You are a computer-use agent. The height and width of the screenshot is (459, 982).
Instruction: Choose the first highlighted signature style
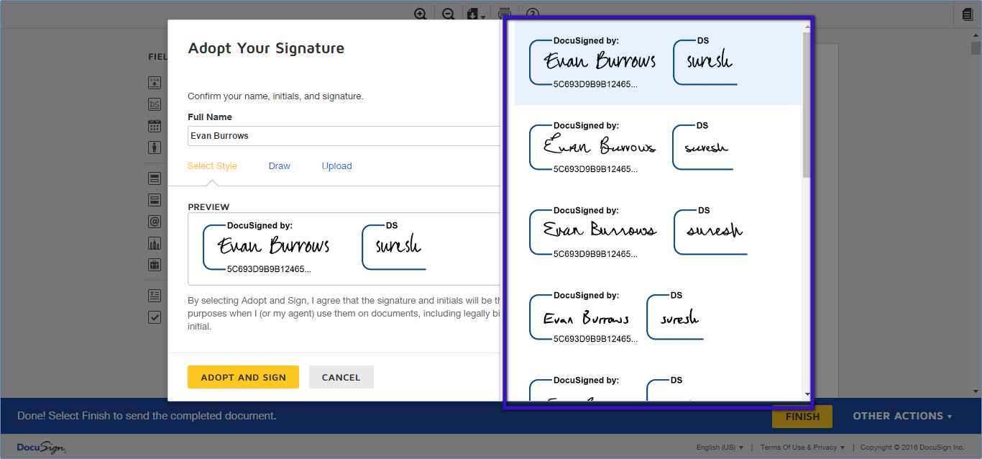[658, 63]
